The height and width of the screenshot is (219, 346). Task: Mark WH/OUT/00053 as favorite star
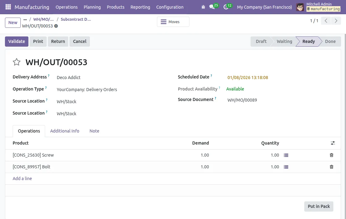tap(17, 62)
